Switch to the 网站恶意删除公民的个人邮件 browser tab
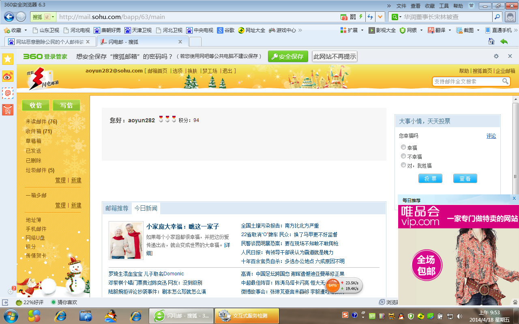 (x=50, y=42)
